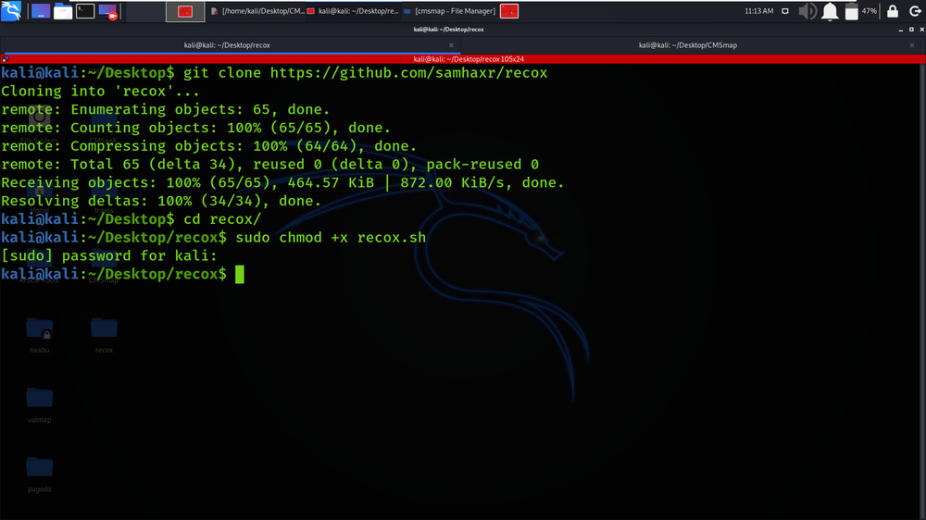926x520 pixels.
Task: Lock the screen with padlock icon
Action: coord(893,11)
